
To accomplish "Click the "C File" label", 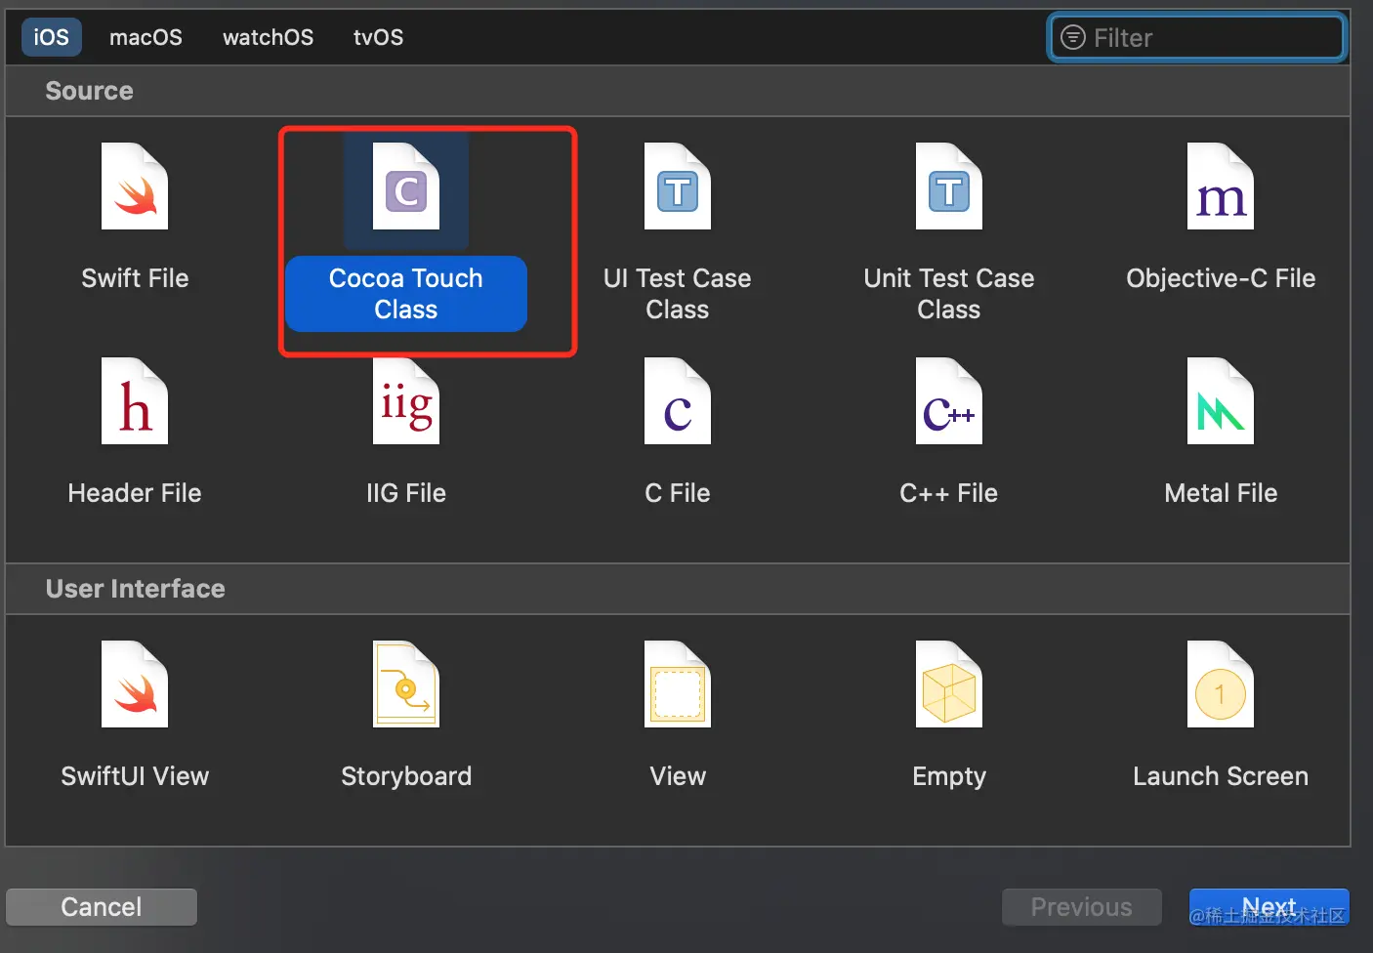I will (678, 493).
